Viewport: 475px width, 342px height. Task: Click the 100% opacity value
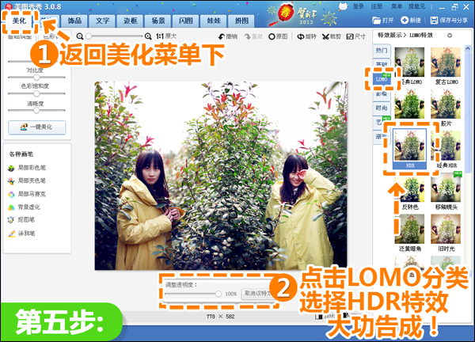point(231,294)
